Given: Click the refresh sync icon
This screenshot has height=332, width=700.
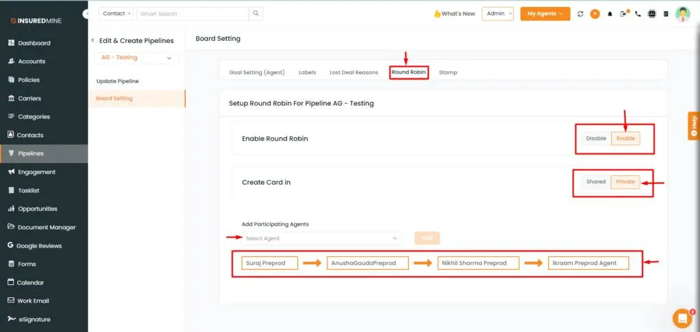Looking at the screenshot, I should coord(580,14).
